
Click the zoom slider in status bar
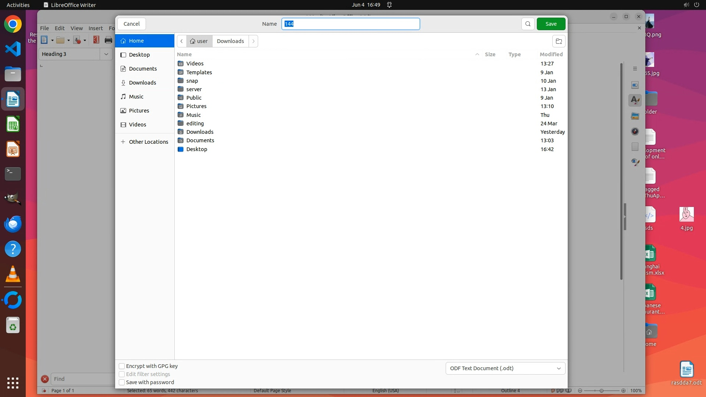(x=602, y=391)
